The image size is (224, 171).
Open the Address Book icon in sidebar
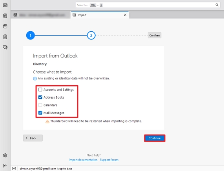(x=5, y=16)
